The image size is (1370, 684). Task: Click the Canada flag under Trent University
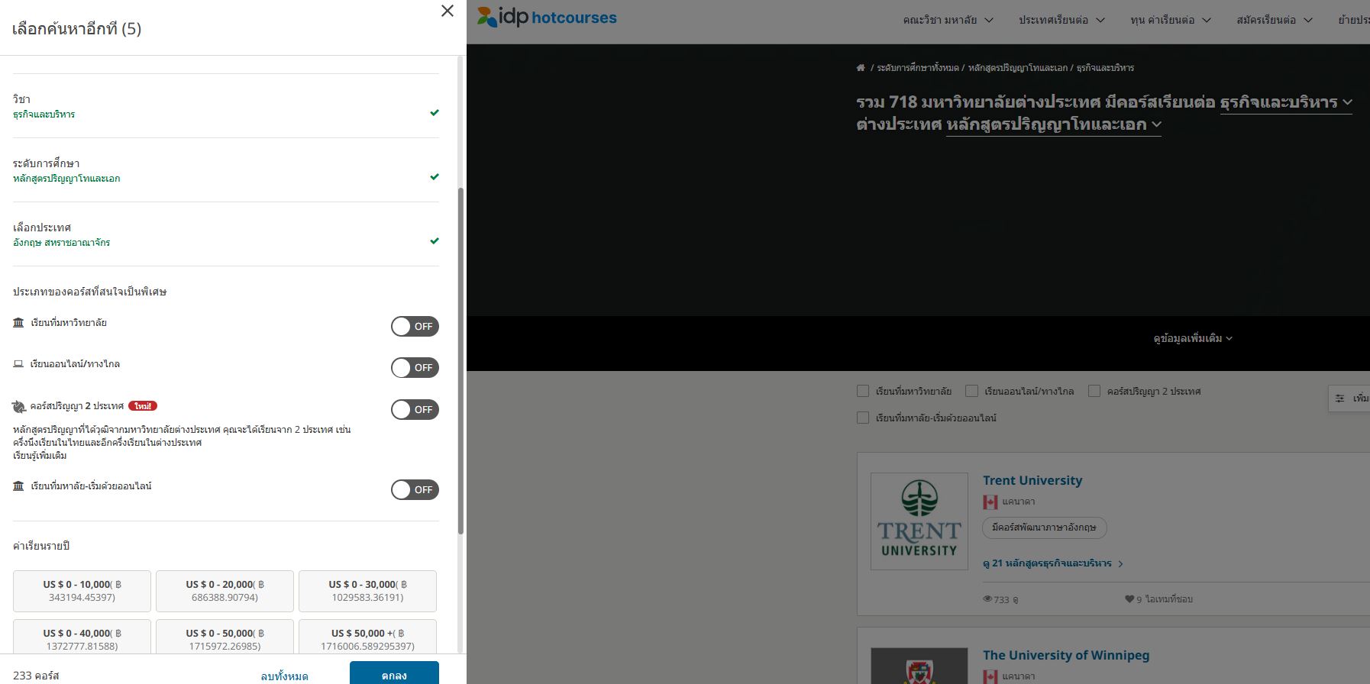point(990,502)
